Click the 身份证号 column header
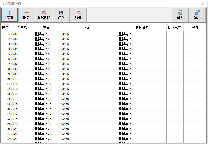Viewport: 208px width, 144px height. pos(142,27)
